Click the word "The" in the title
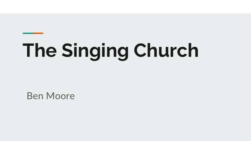 tap(40, 50)
